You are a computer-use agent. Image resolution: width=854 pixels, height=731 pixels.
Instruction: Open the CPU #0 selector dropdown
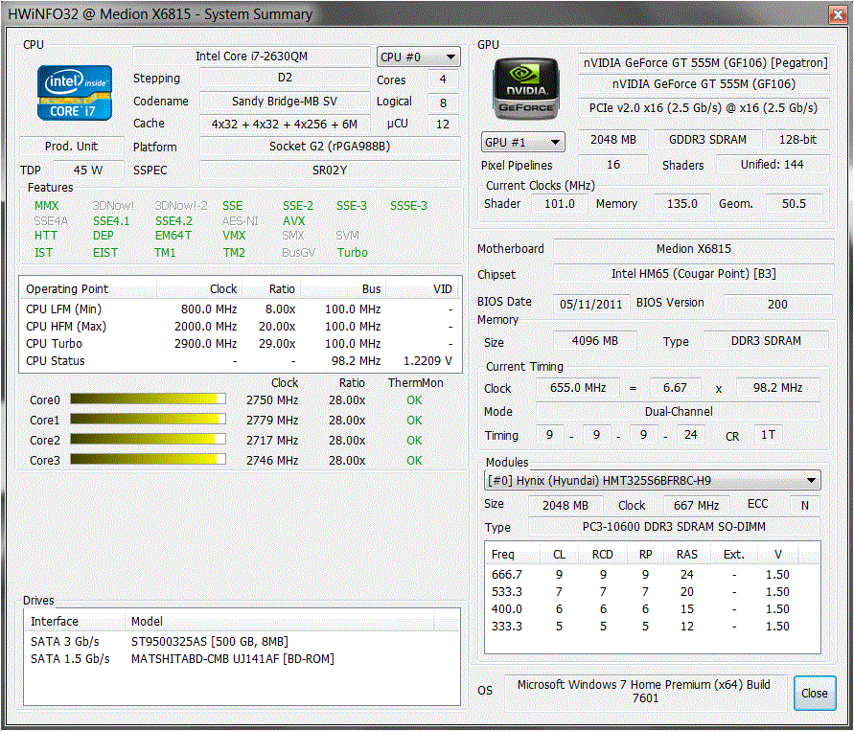tap(418, 57)
